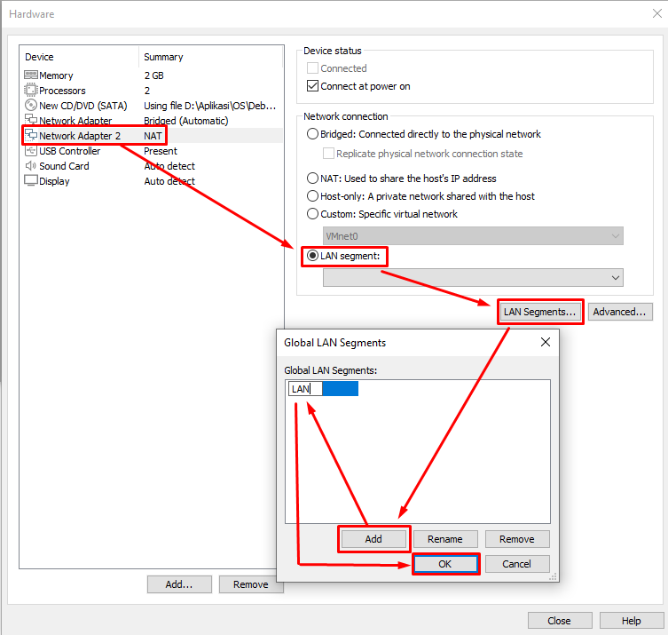Select the Sound Card speaker icon
668x635 pixels.
pos(31,166)
